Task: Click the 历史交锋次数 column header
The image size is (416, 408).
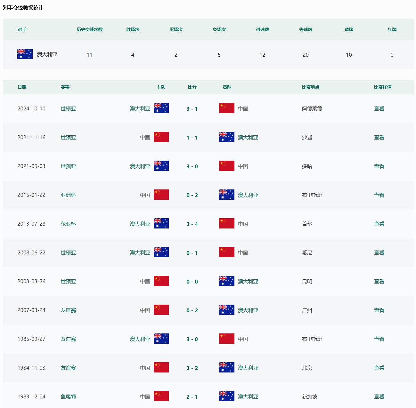Action: pos(89,29)
